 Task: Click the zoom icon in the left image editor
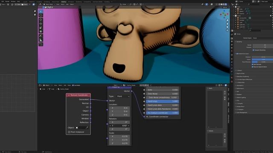click(35, 11)
